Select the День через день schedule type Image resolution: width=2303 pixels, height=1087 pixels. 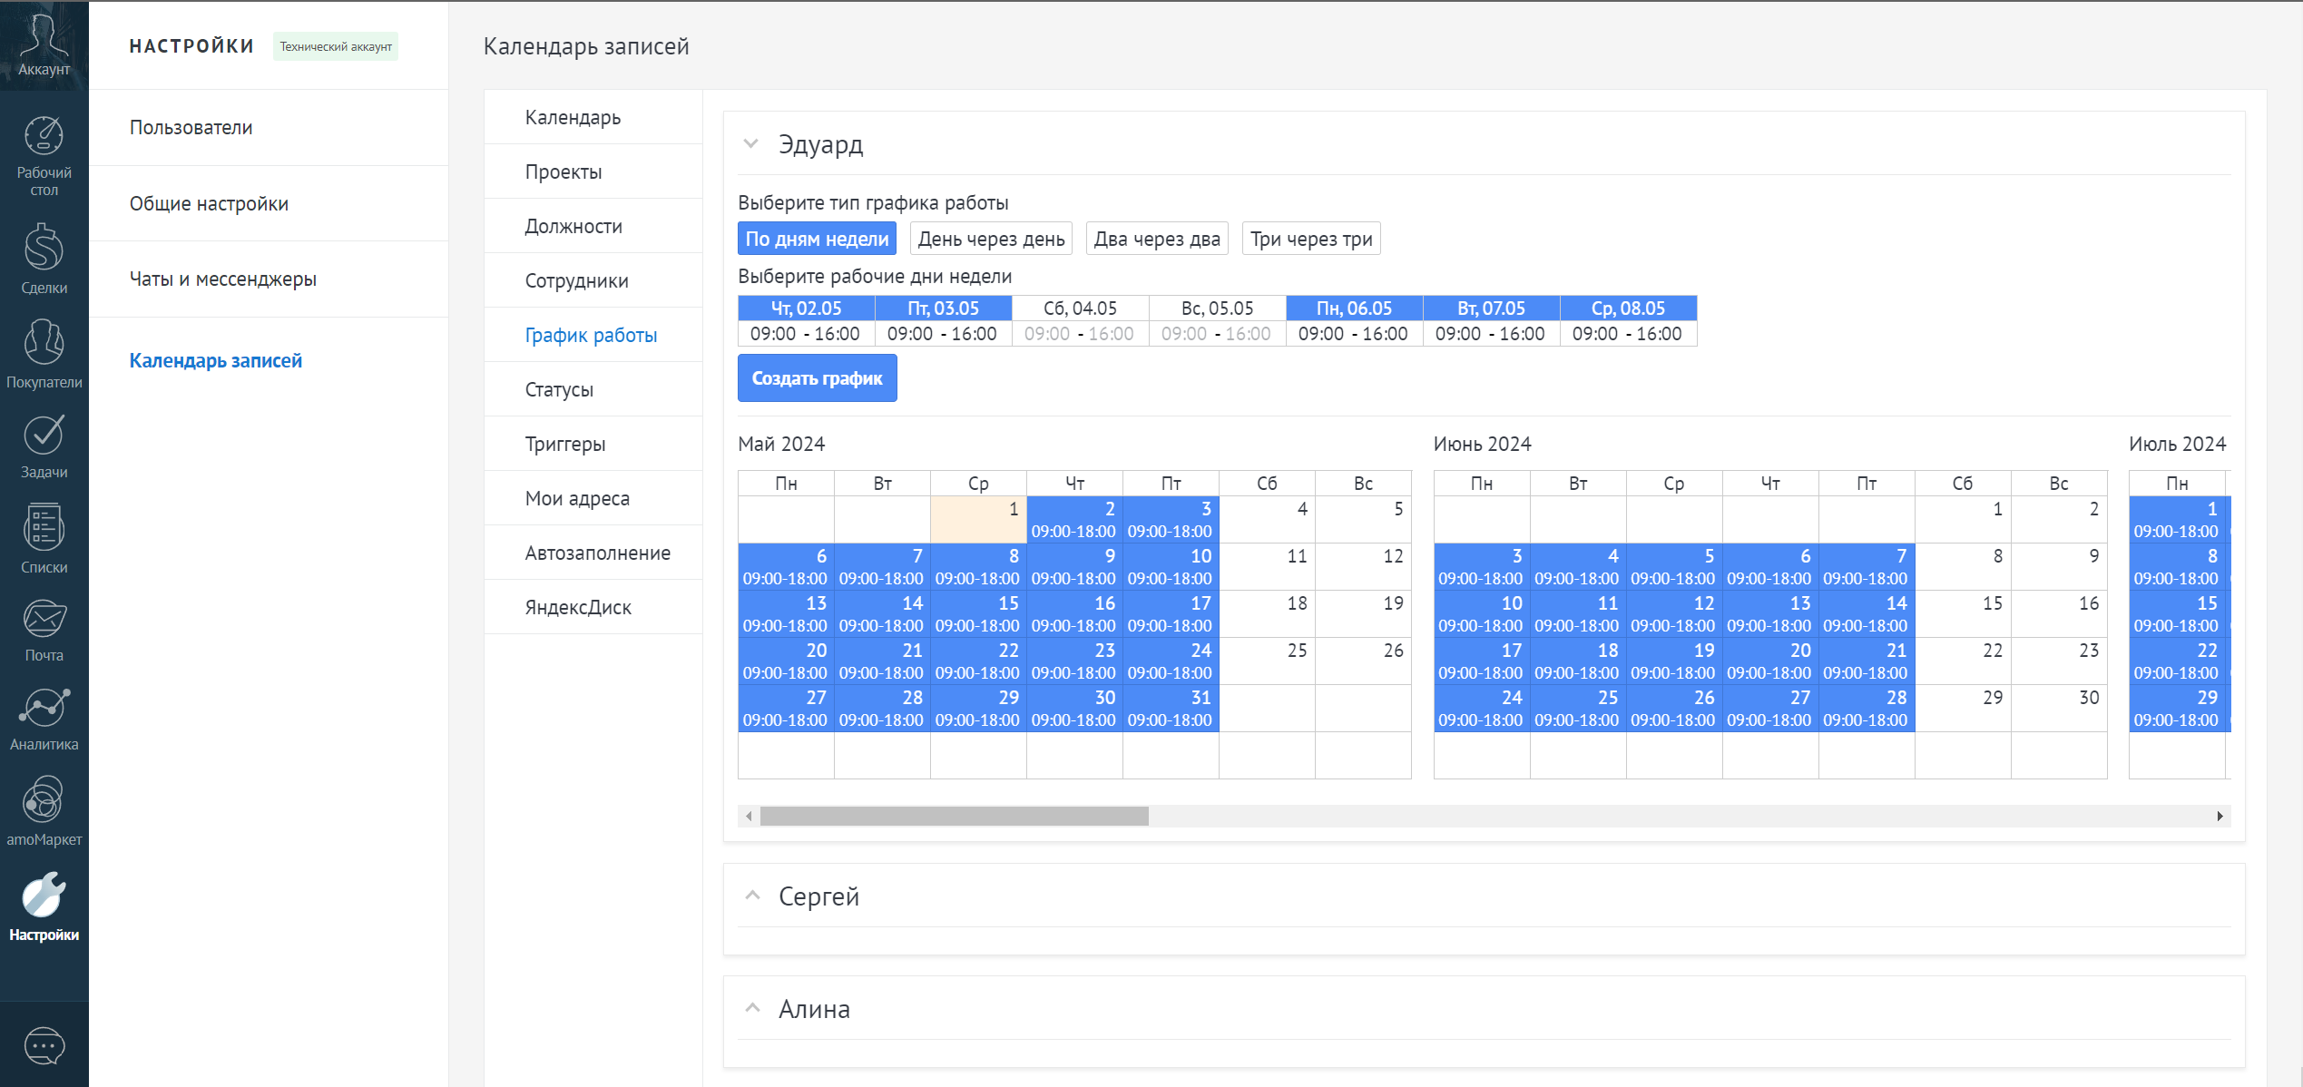991,239
